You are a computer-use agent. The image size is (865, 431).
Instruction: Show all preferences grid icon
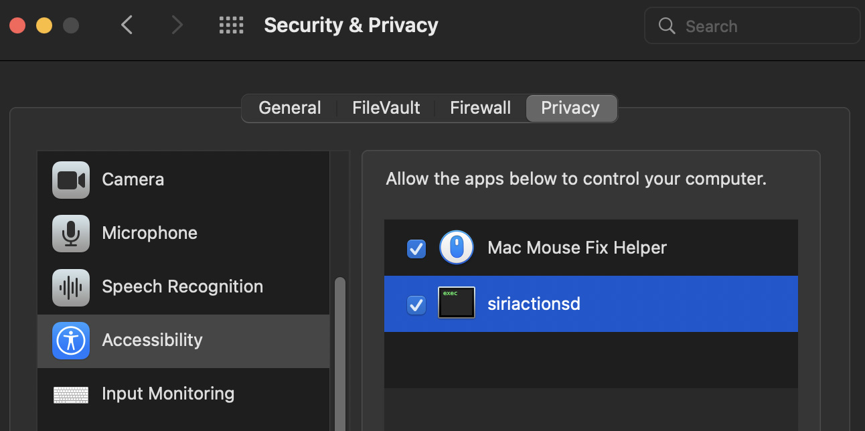pyautogui.click(x=232, y=25)
